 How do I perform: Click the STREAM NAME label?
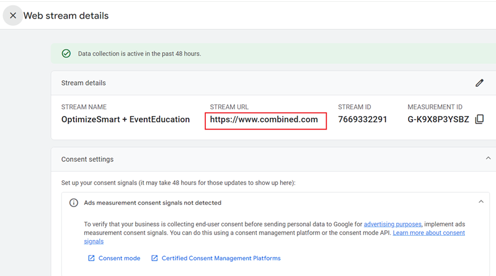[x=84, y=107]
